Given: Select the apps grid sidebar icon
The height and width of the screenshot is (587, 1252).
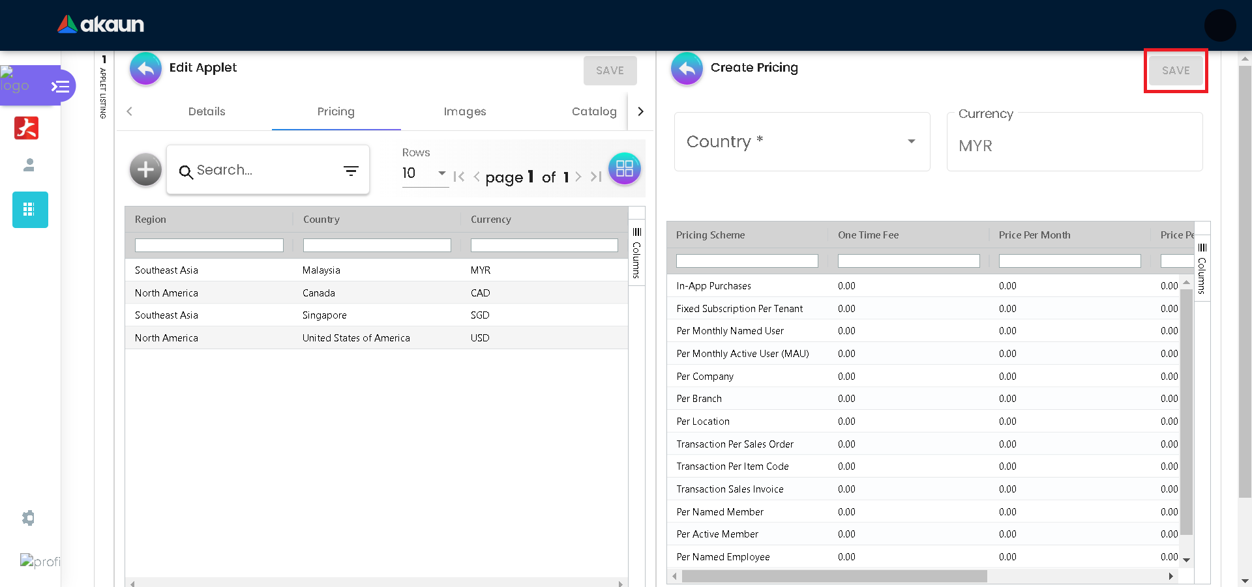Looking at the screenshot, I should click(x=30, y=210).
